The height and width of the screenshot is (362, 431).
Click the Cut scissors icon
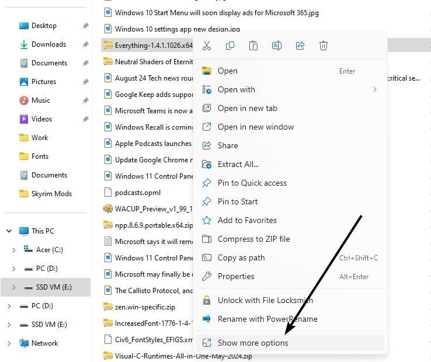tap(206, 46)
